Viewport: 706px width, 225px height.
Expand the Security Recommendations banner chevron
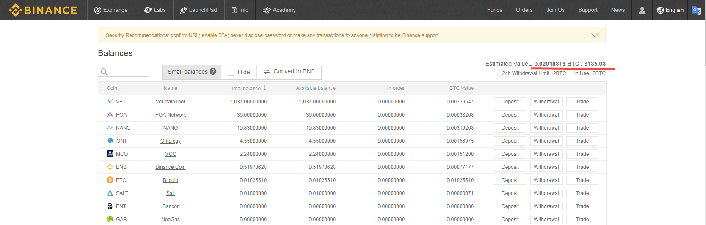click(595, 35)
